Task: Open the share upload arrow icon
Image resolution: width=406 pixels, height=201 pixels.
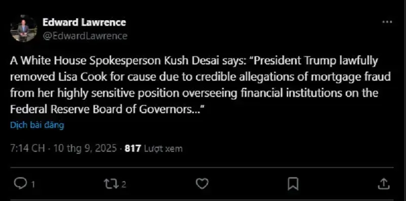Action: point(384,184)
